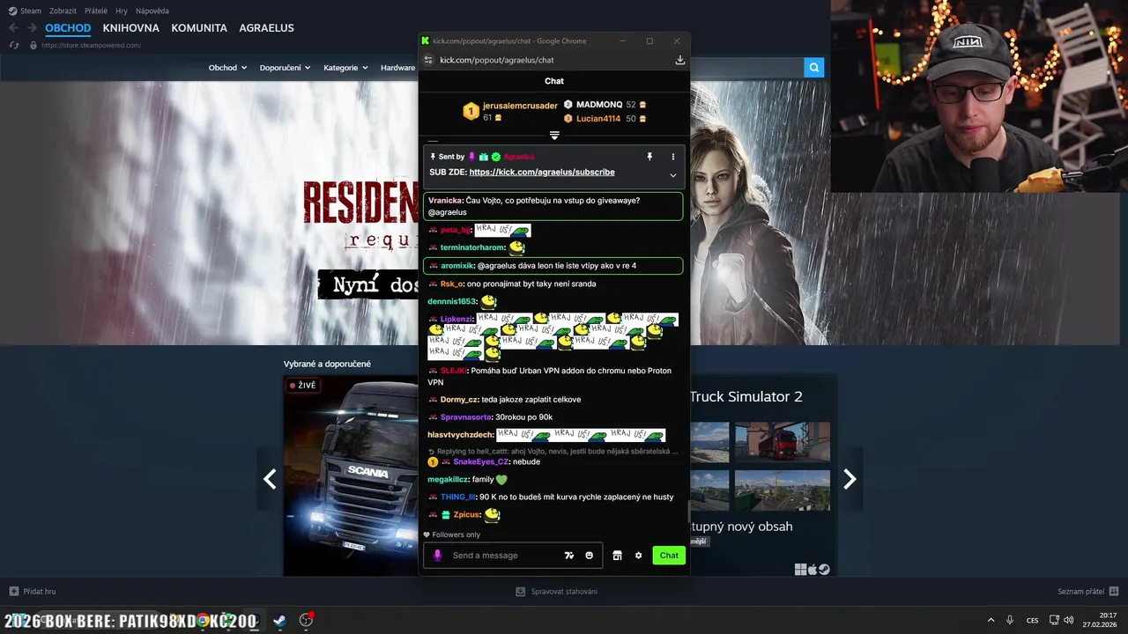
Task: Click chat username THING_III
Action: coord(458,498)
